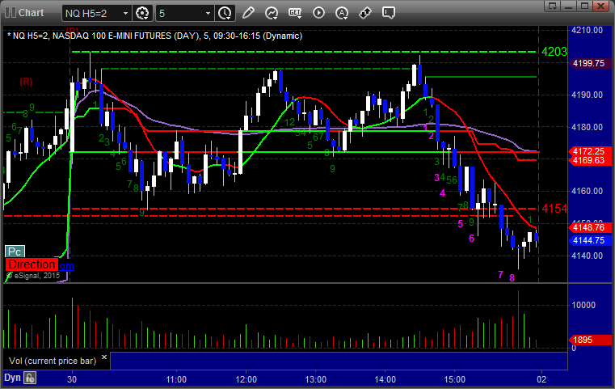Click the bar replay play icon
615x389 pixels.
pos(318,13)
